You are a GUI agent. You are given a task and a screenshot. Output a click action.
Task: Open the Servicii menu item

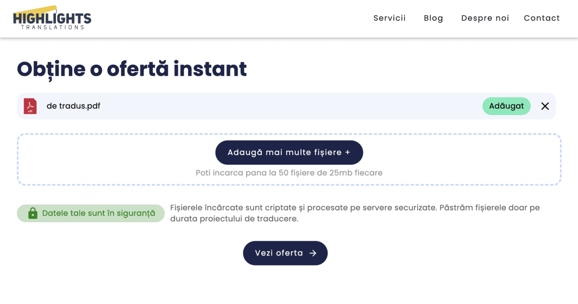[x=389, y=18]
